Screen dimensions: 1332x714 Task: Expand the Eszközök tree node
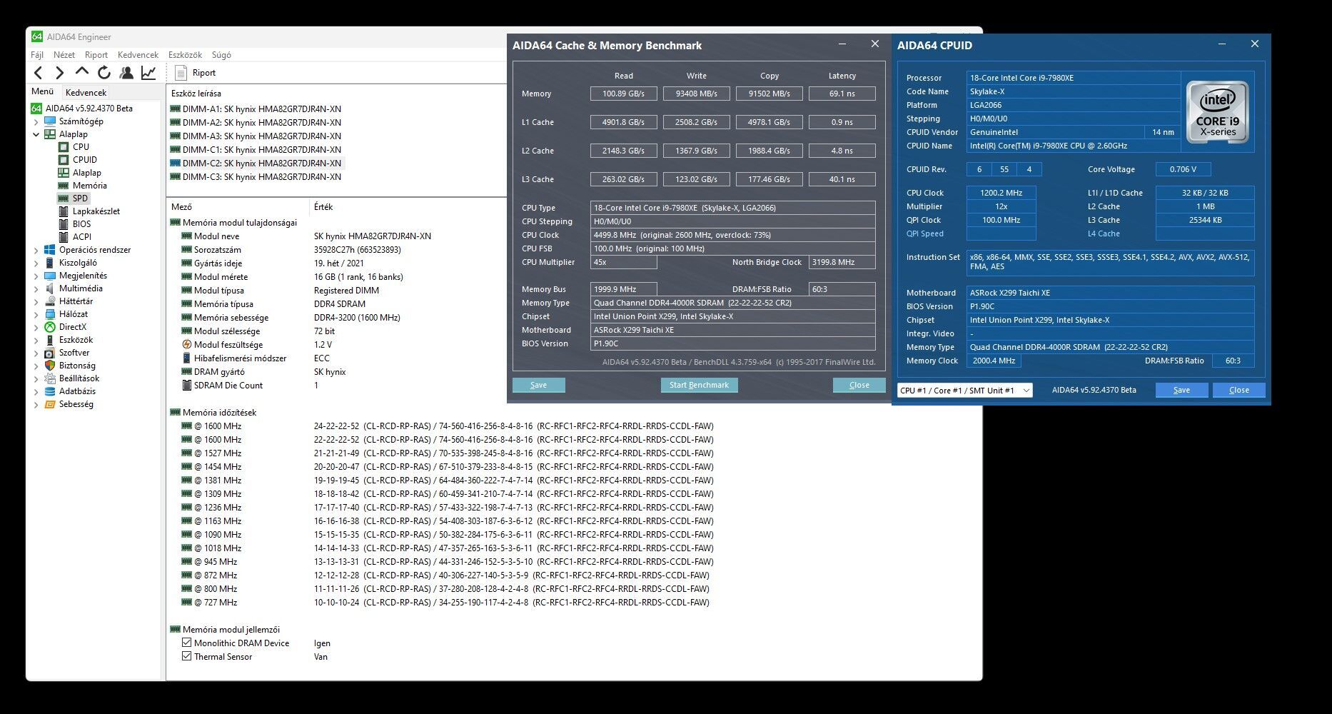point(36,341)
